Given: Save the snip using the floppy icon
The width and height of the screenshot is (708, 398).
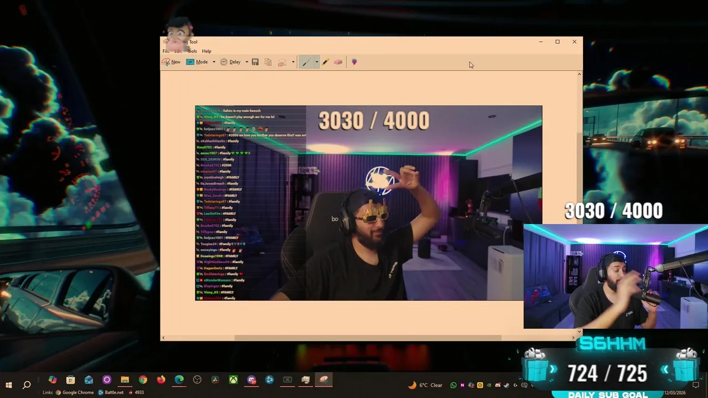Looking at the screenshot, I should coord(255,62).
